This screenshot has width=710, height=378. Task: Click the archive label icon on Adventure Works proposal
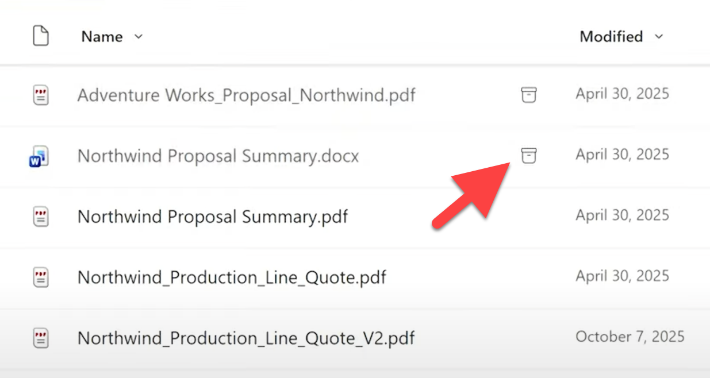tap(528, 95)
